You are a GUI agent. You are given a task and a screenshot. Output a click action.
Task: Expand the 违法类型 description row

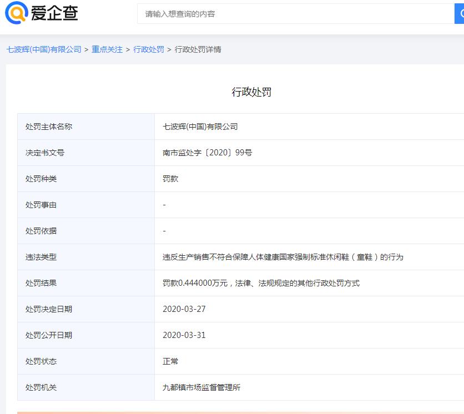click(283, 257)
